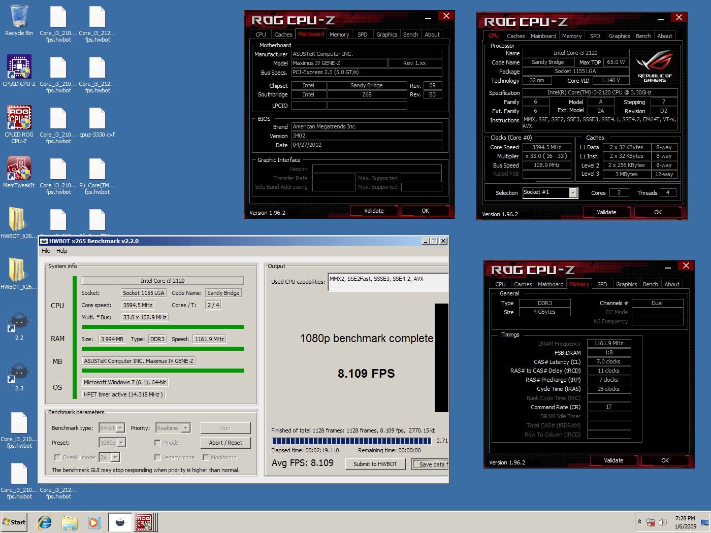Click OK in Timings CPU-Z window

click(x=665, y=460)
